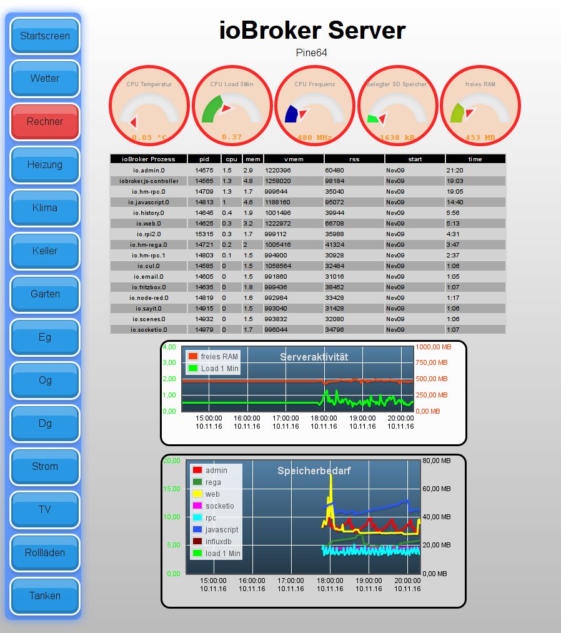Click the CPU Load 5Min gauge

[232, 106]
